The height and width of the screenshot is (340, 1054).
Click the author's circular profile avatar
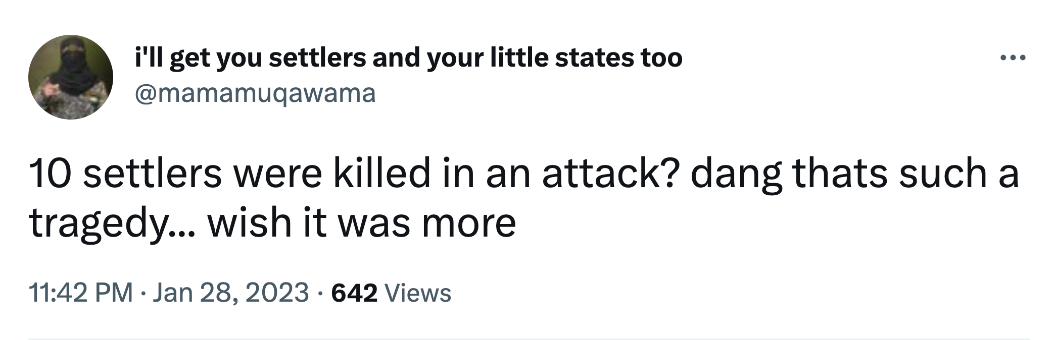coord(71,77)
